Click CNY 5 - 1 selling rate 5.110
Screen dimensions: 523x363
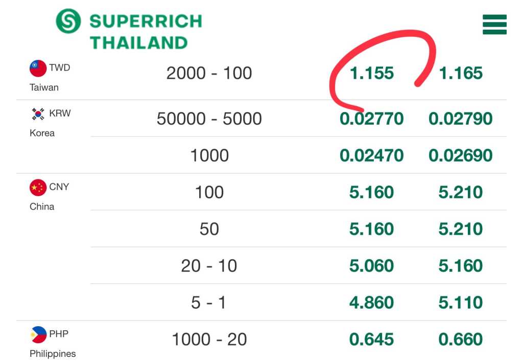461,303
